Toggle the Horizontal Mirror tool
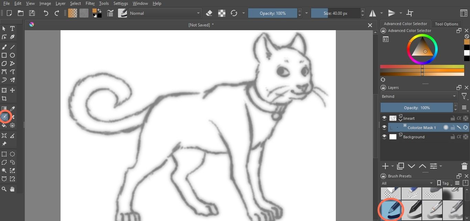470x221 pixels. (x=373, y=13)
